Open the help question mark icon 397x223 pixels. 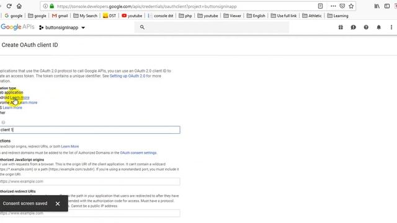pos(366,27)
